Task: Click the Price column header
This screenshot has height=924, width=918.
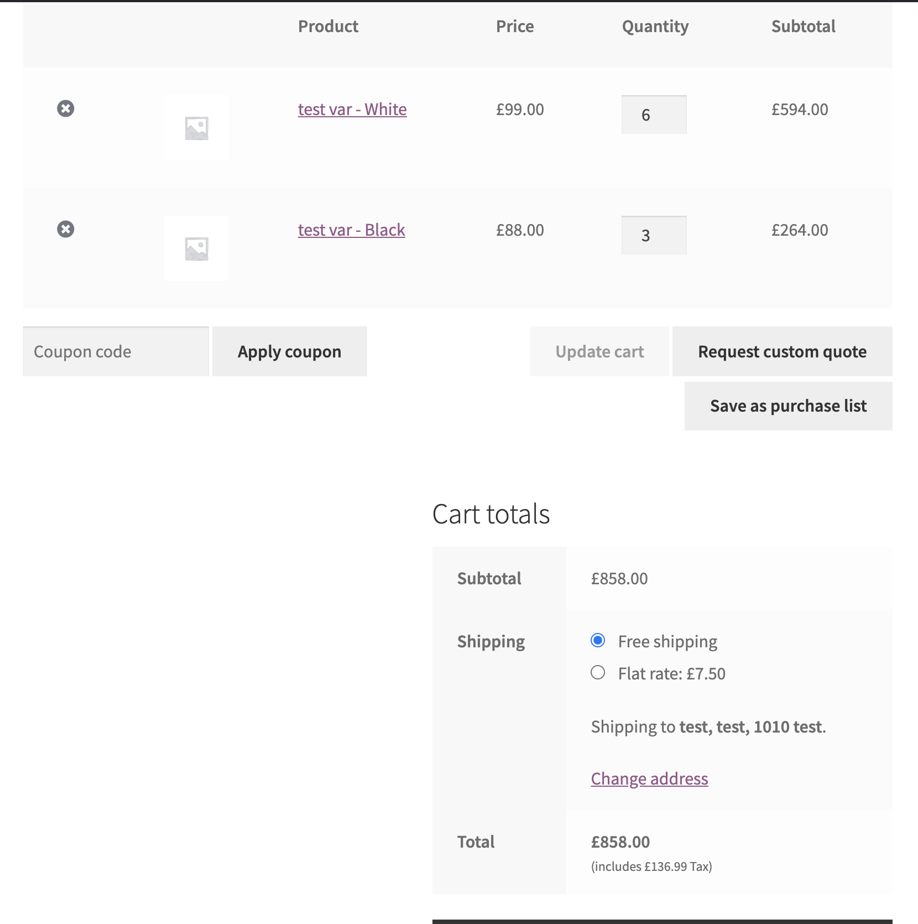Action: (515, 27)
